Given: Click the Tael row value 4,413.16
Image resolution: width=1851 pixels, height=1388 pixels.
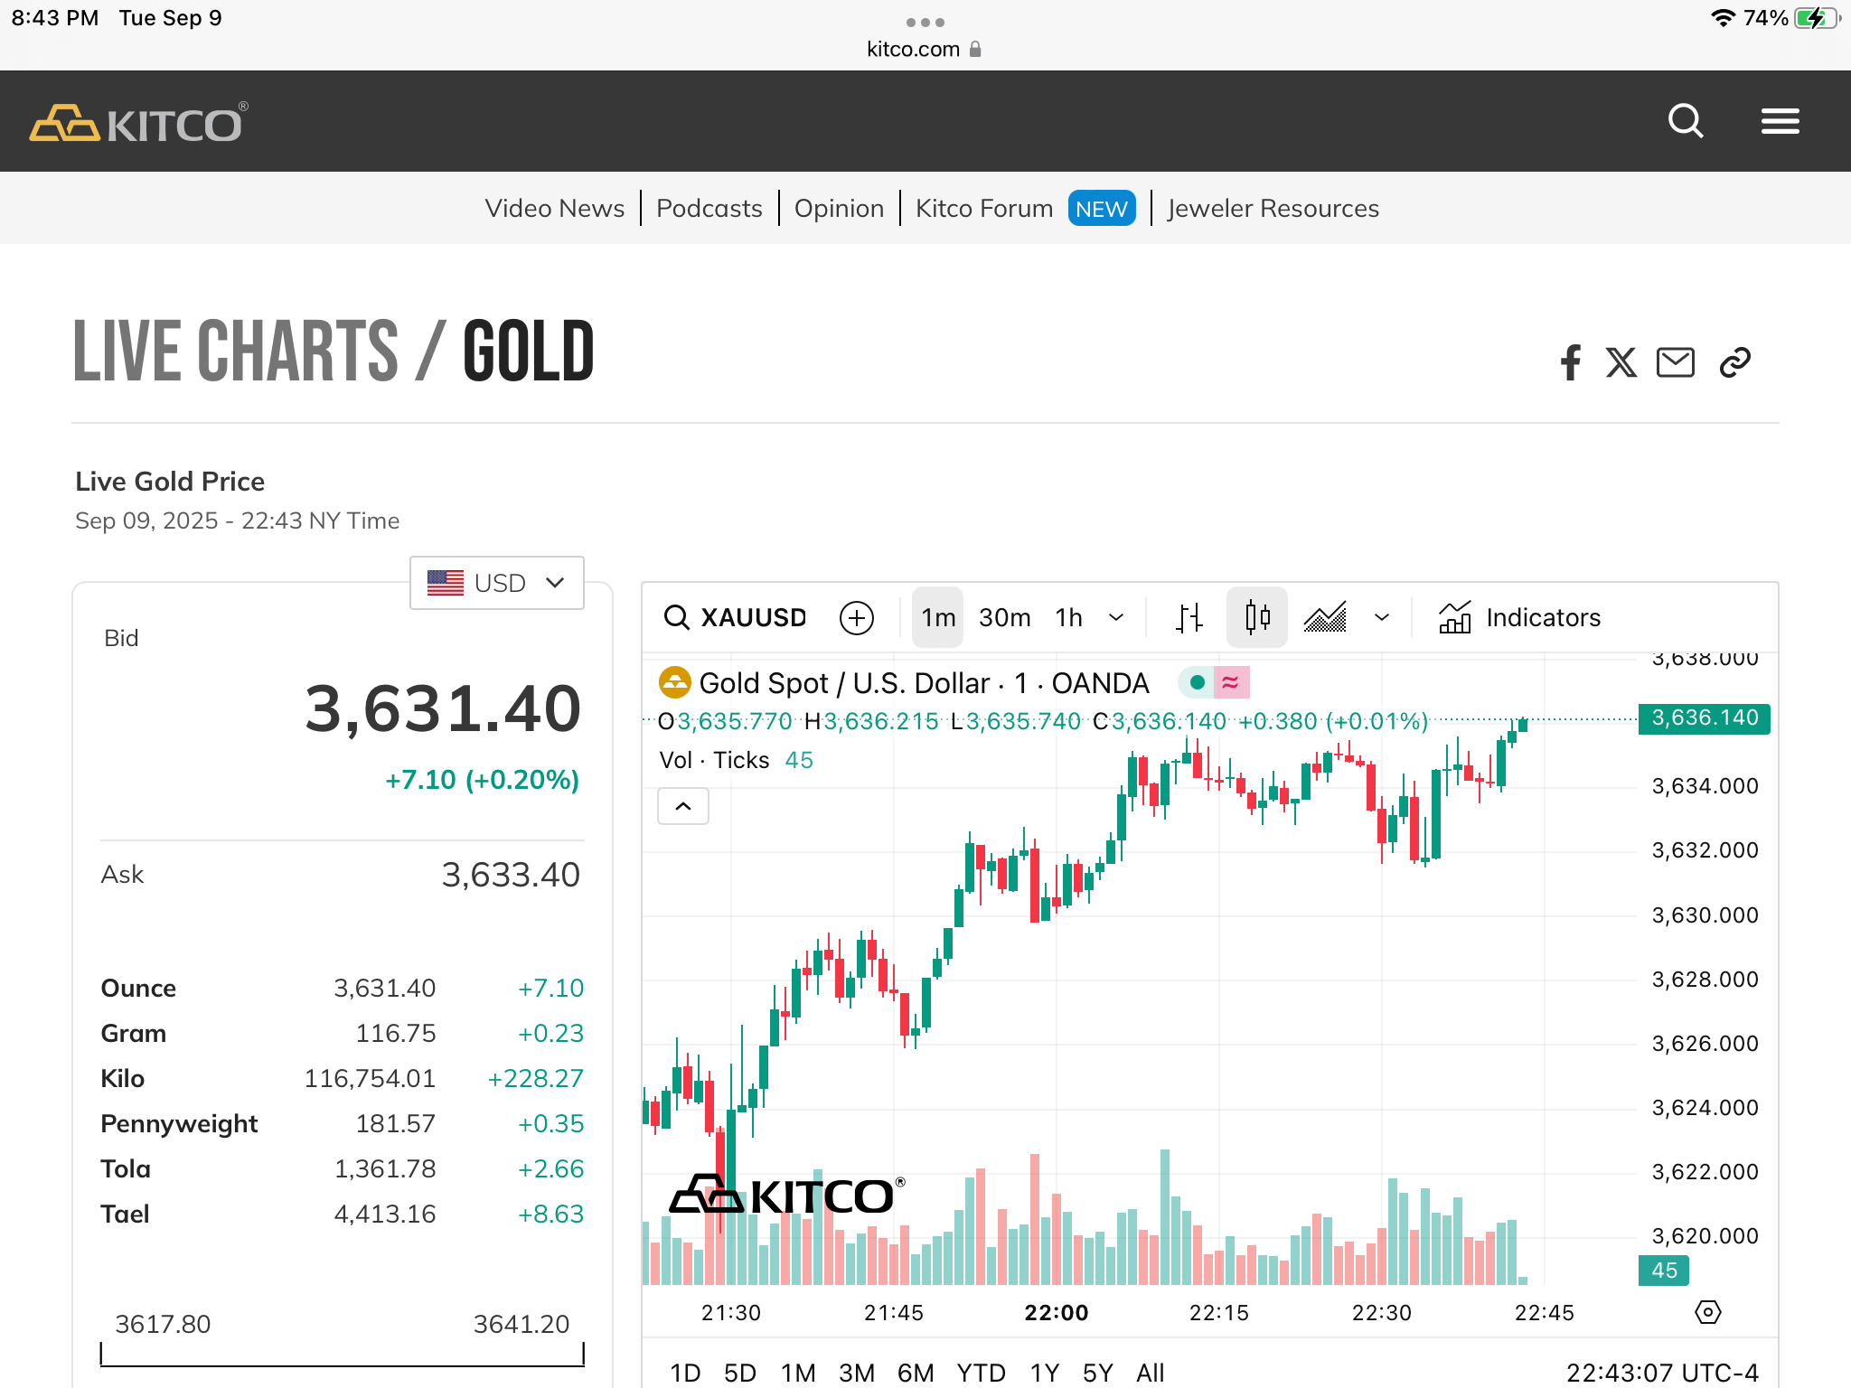Looking at the screenshot, I should [x=385, y=1214].
